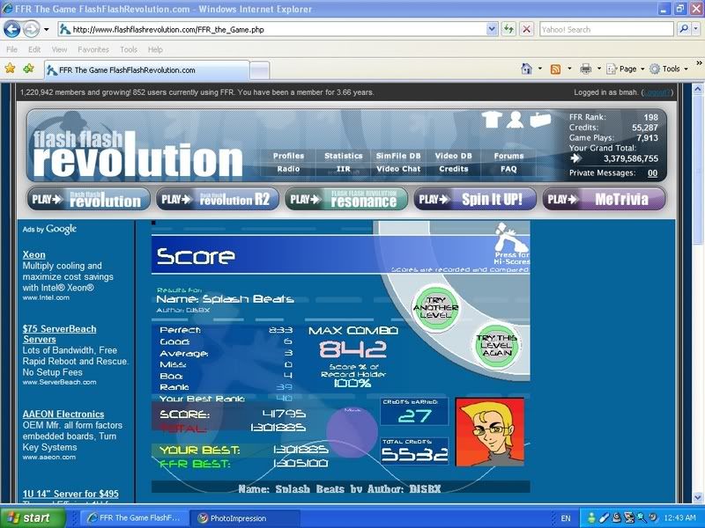This screenshot has width=705, height=528.
Task: Expand the Page dropdown menu
Action: click(x=627, y=69)
